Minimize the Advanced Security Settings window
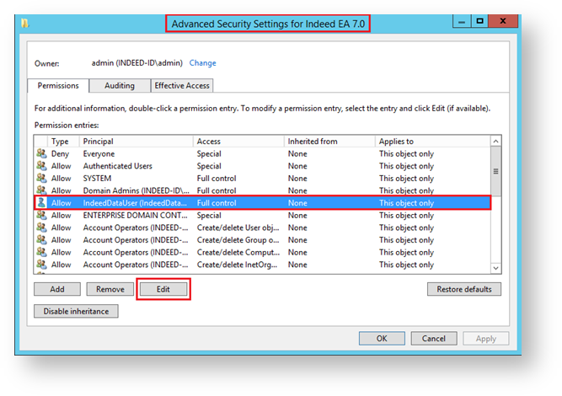This screenshot has width=562, height=396. pyautogui.click(x=462, y=22)
